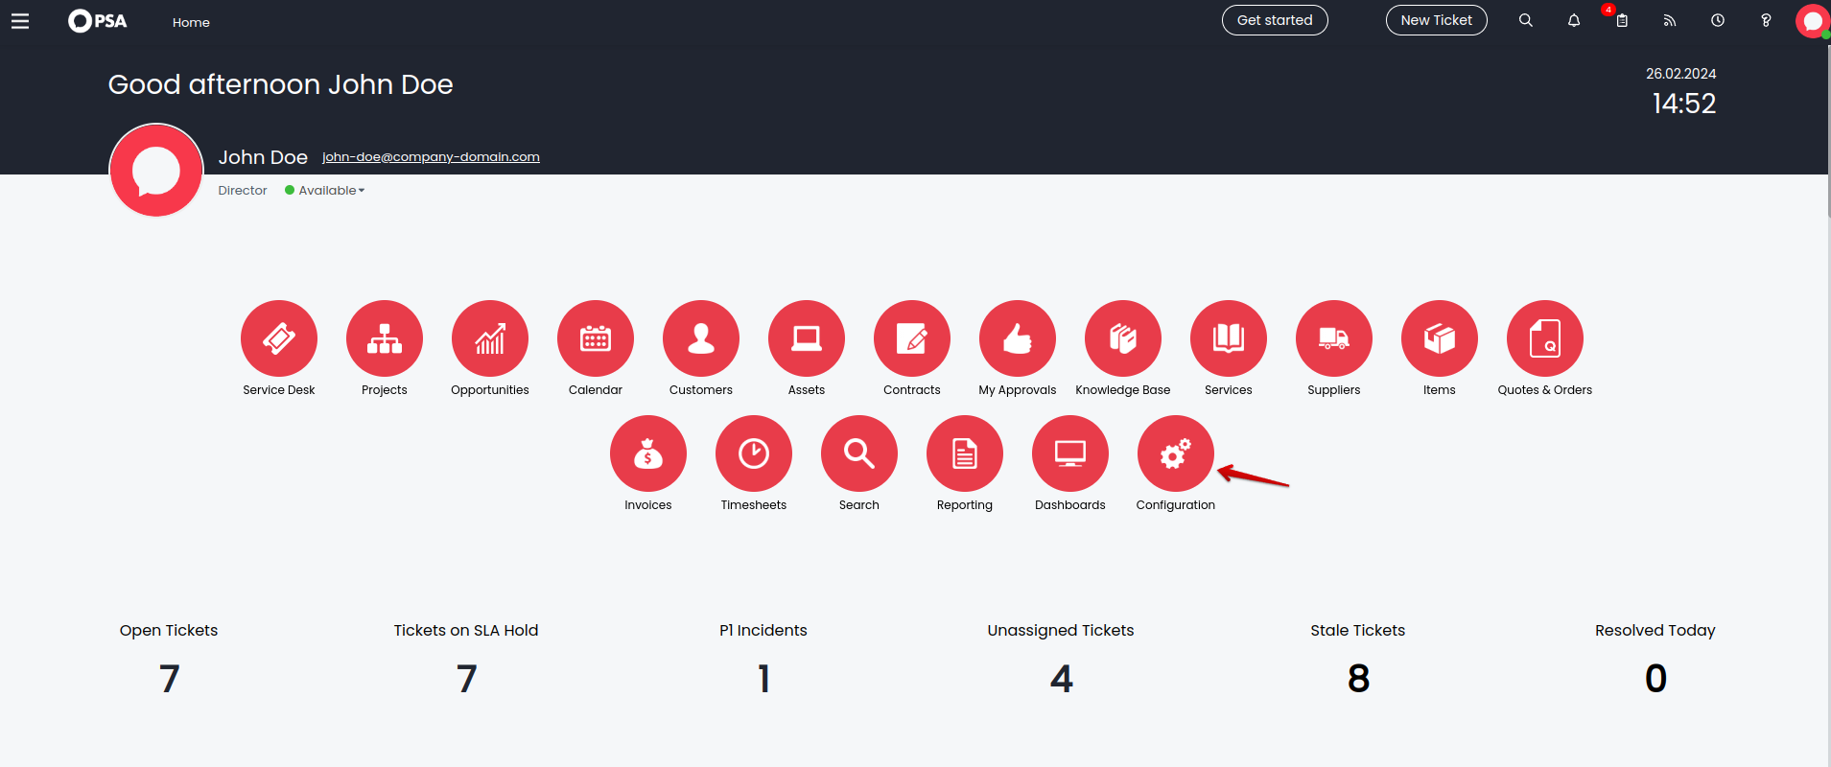Open the clipboard icon with red badge

coord(1622,20)
